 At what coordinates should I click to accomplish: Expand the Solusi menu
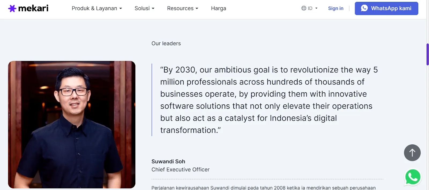click(x=144, y=8)
